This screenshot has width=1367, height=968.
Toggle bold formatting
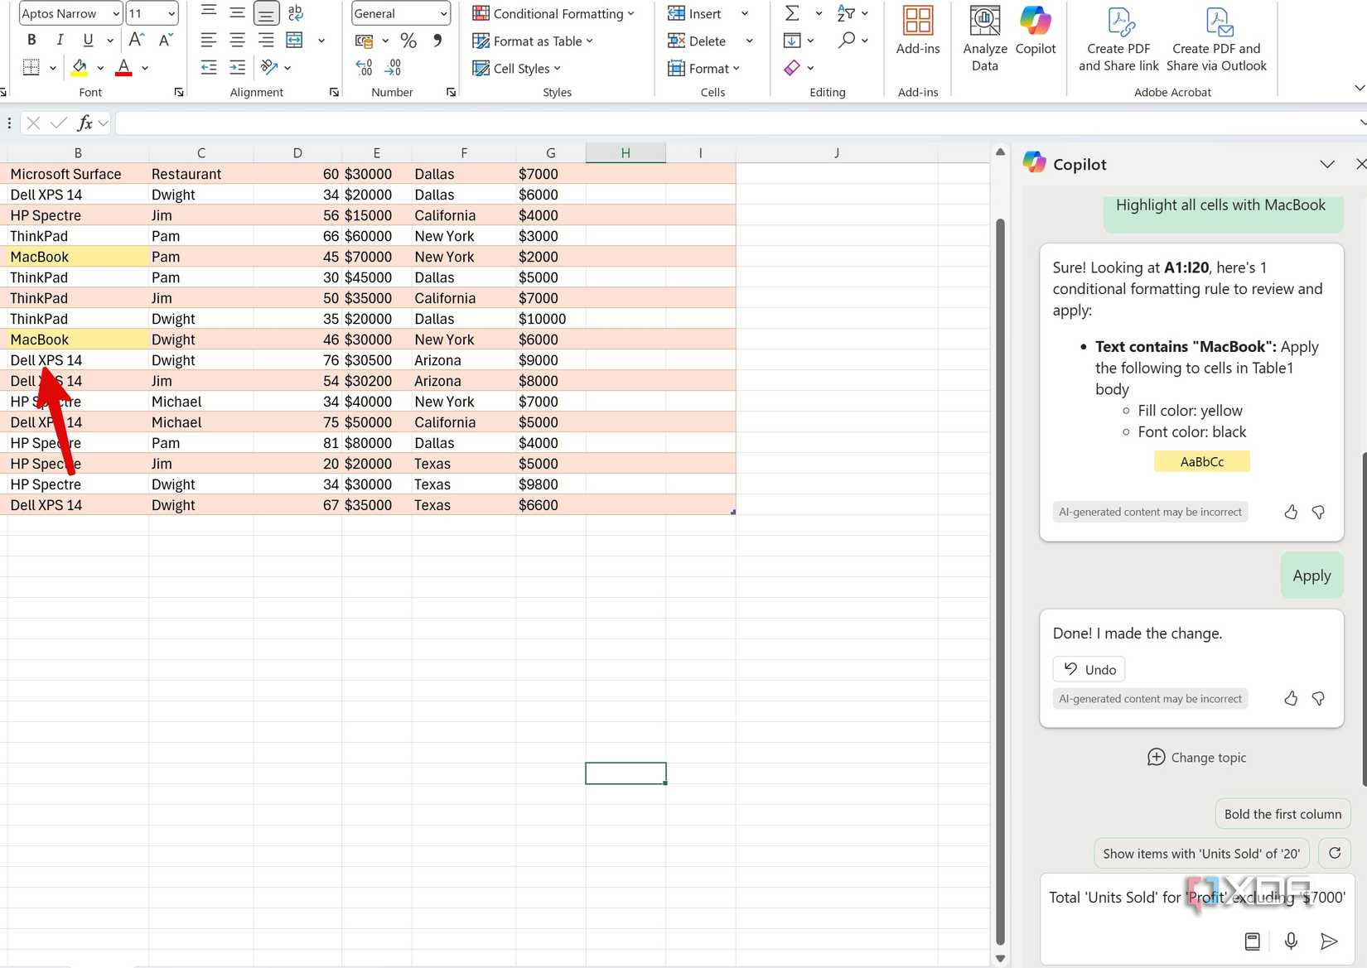tap(31, 39)
